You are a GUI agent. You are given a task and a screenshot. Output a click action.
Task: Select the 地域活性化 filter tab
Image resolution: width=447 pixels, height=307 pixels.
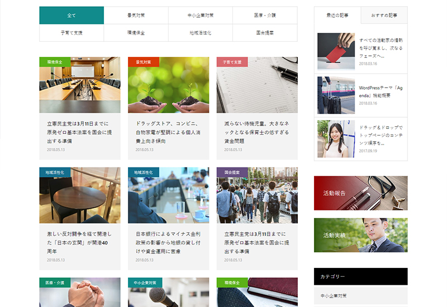click(x=201, y=33)
